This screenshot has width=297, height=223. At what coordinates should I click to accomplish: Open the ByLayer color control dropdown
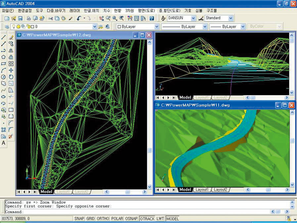157,27
